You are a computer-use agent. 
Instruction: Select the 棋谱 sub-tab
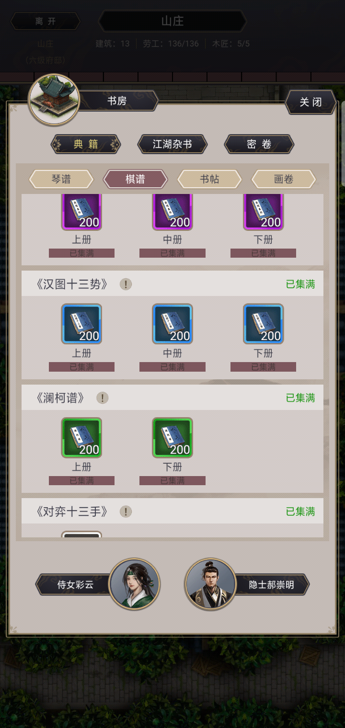click(x=136, y=179)
